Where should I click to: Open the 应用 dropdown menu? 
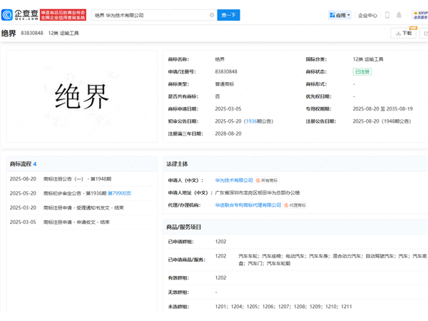point(340,15)
